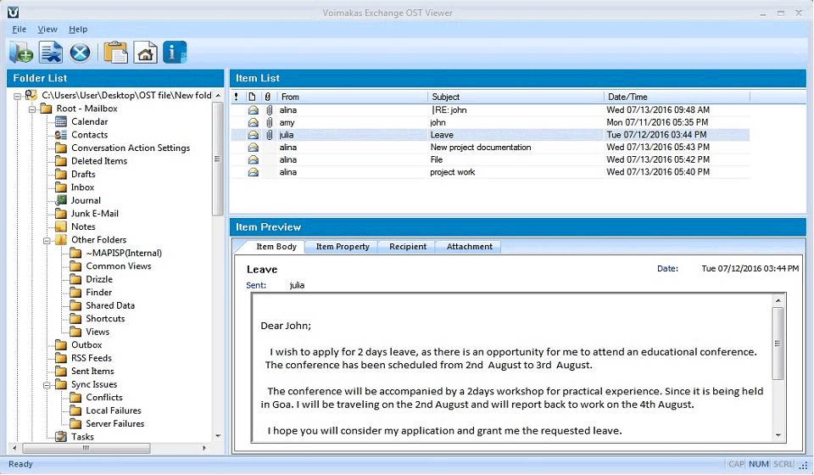The width and height of the screenshot is (814, 475).
Task: Select the Outbox folder
Action: (x=86, y=344)
